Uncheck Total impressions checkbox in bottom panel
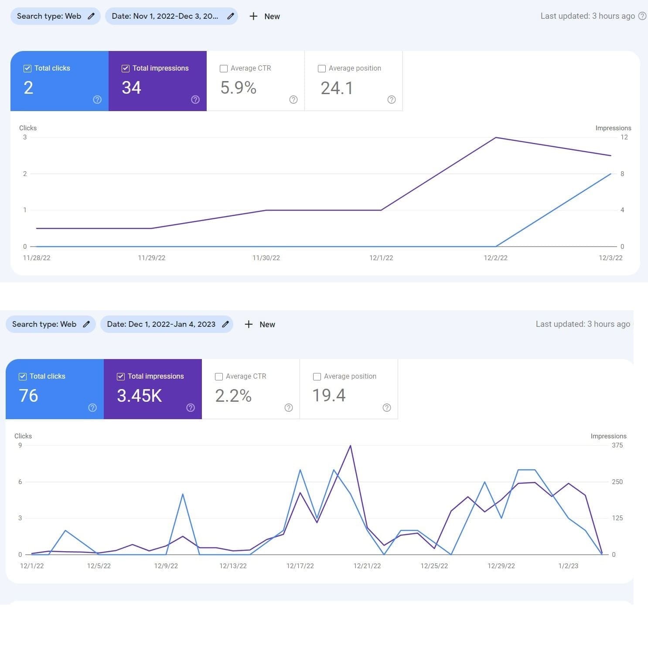This screenshot has height=651, width=648. click(x=121, y=376)
